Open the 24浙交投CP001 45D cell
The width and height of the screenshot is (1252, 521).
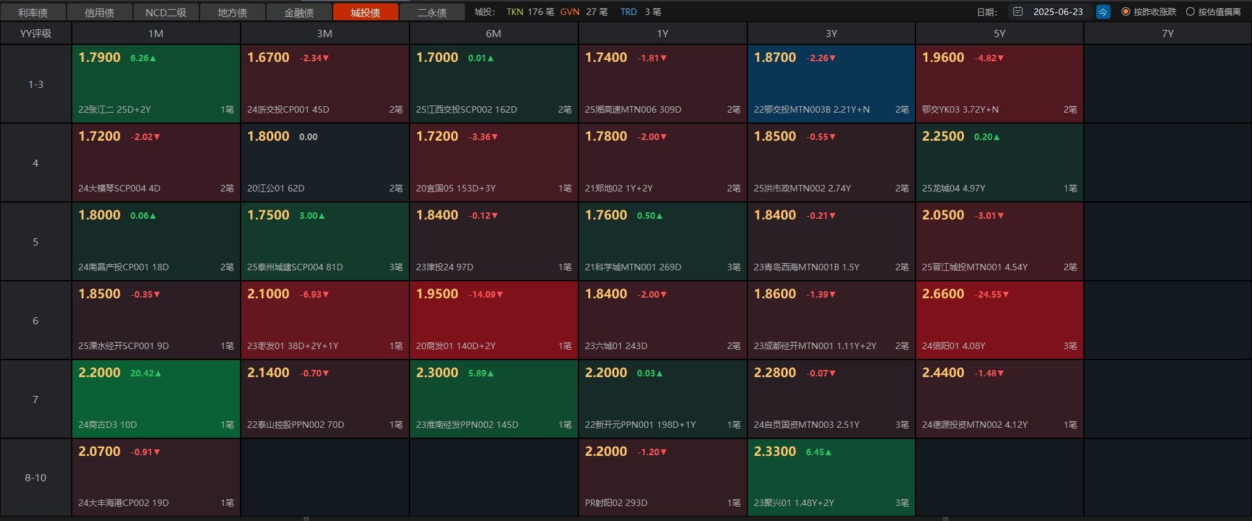pos(325,84)
